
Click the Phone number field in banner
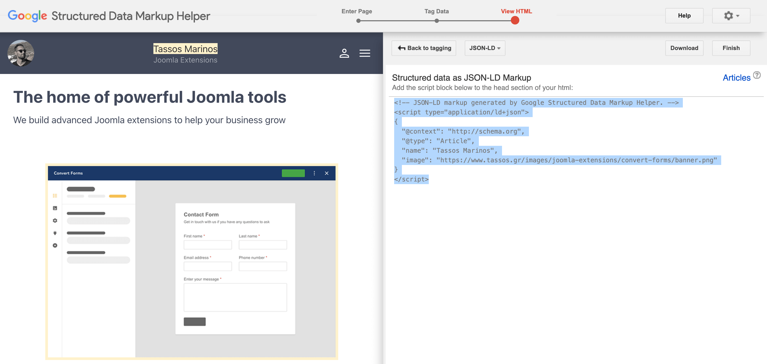tap(263, 266)
